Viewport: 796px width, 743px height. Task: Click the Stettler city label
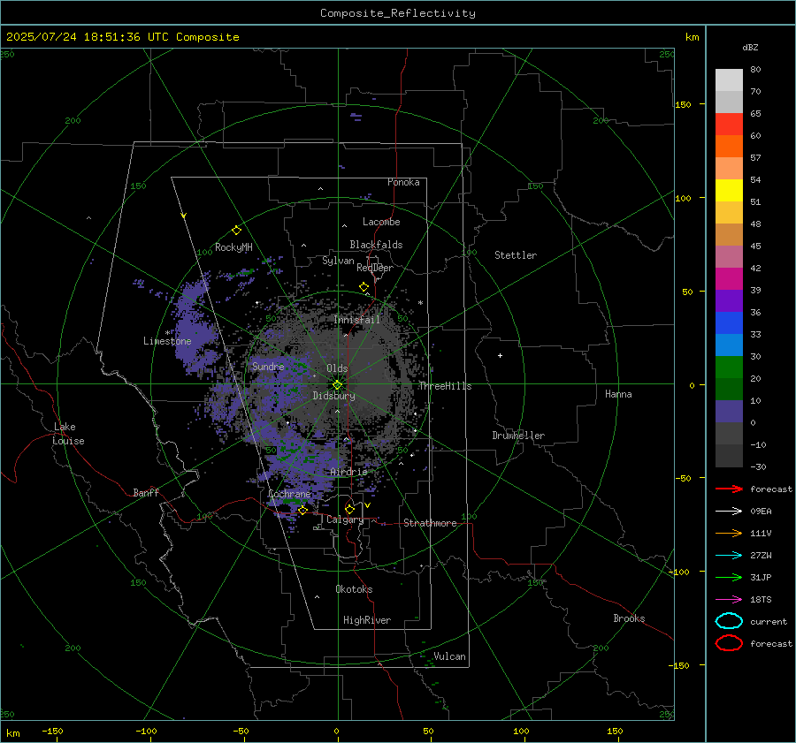point(516,255)
